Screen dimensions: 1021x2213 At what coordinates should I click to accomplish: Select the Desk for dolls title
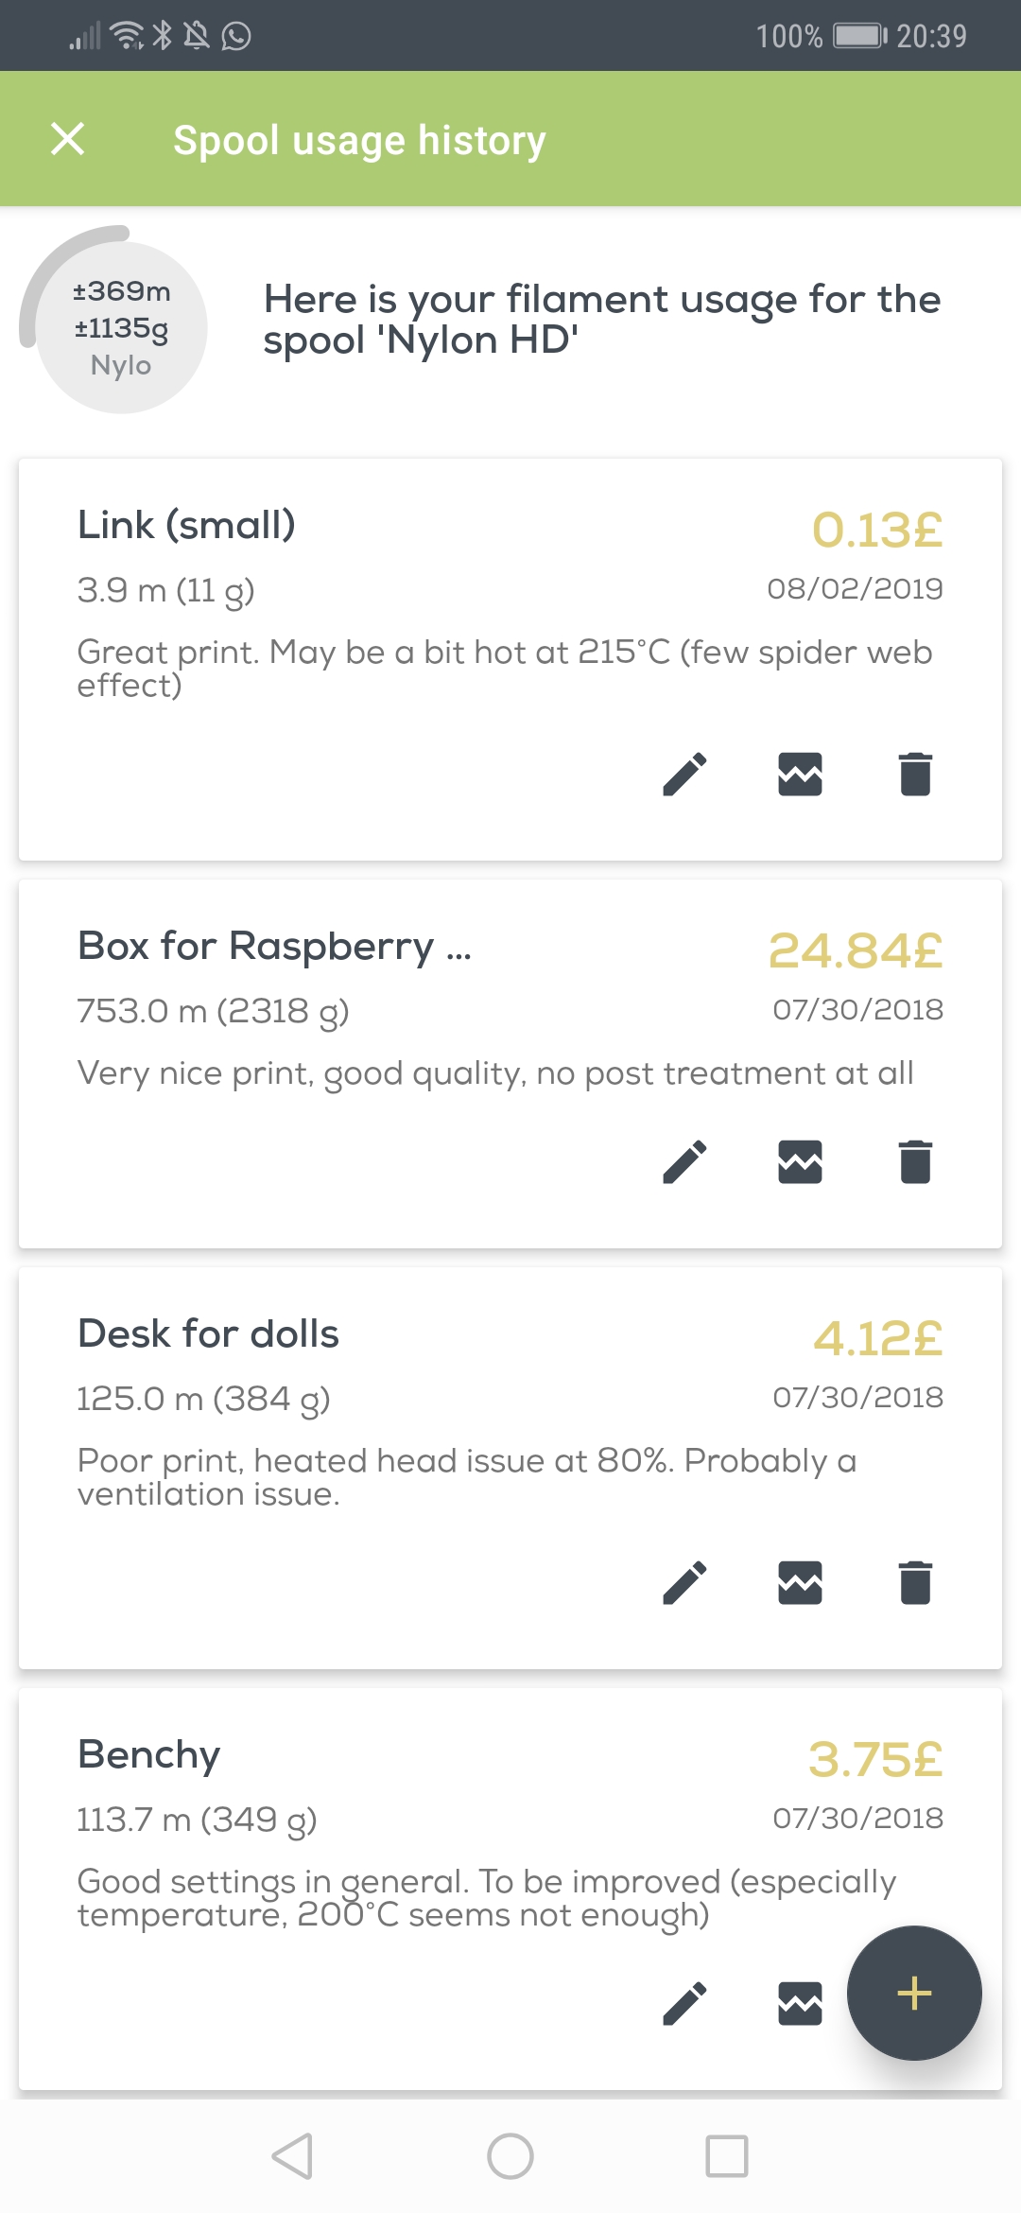point(208,1334)
